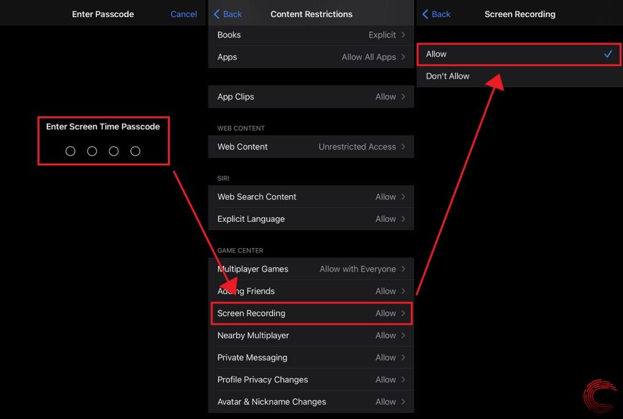Viewport: 623px width, 419px height.
Task: Tap chevron on Adding Friends row
Action: click(403, 291)
